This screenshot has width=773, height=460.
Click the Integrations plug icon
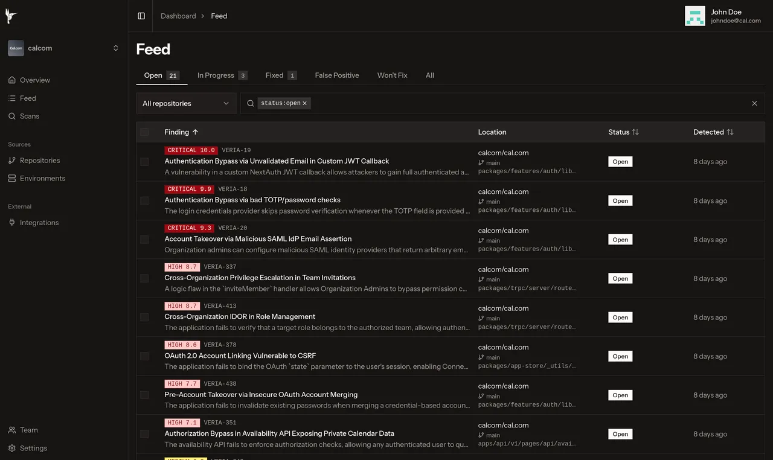coord(12,223)
